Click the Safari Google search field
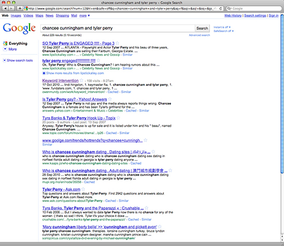284x246 pixels. (x=254, y=9)
